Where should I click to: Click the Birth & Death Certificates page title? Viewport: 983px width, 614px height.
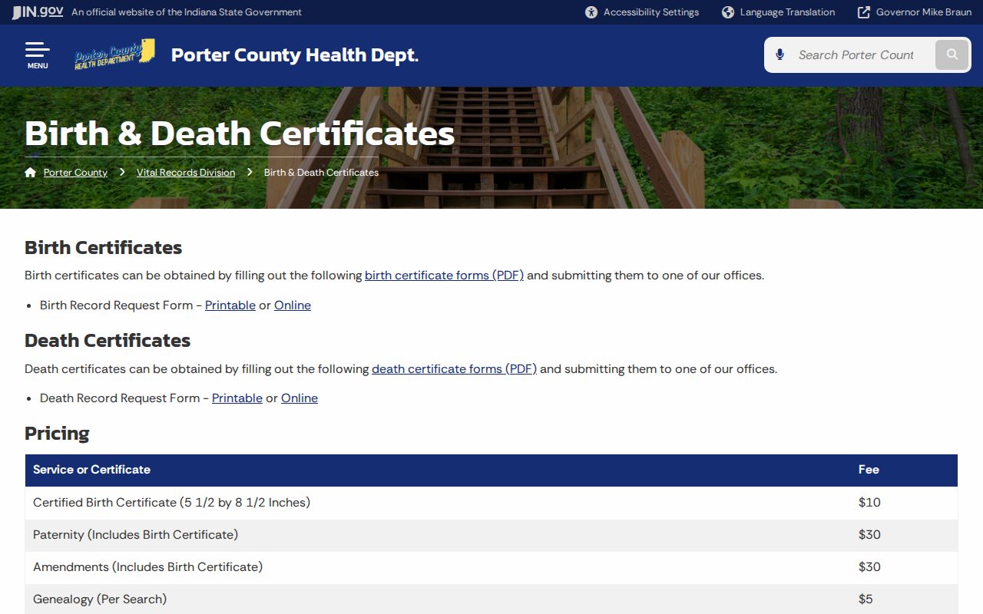pyautogui.click(x=240, y=134)
